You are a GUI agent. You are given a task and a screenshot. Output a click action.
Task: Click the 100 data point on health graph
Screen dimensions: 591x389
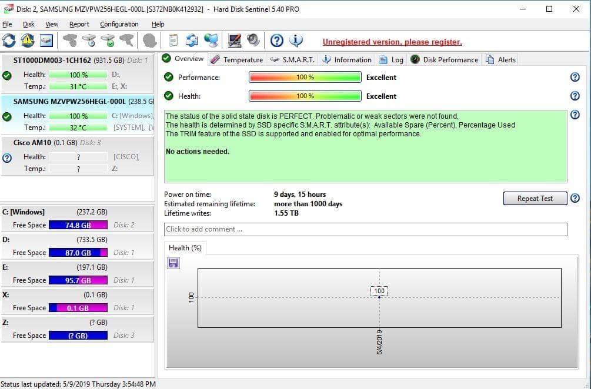click(379, 297)
